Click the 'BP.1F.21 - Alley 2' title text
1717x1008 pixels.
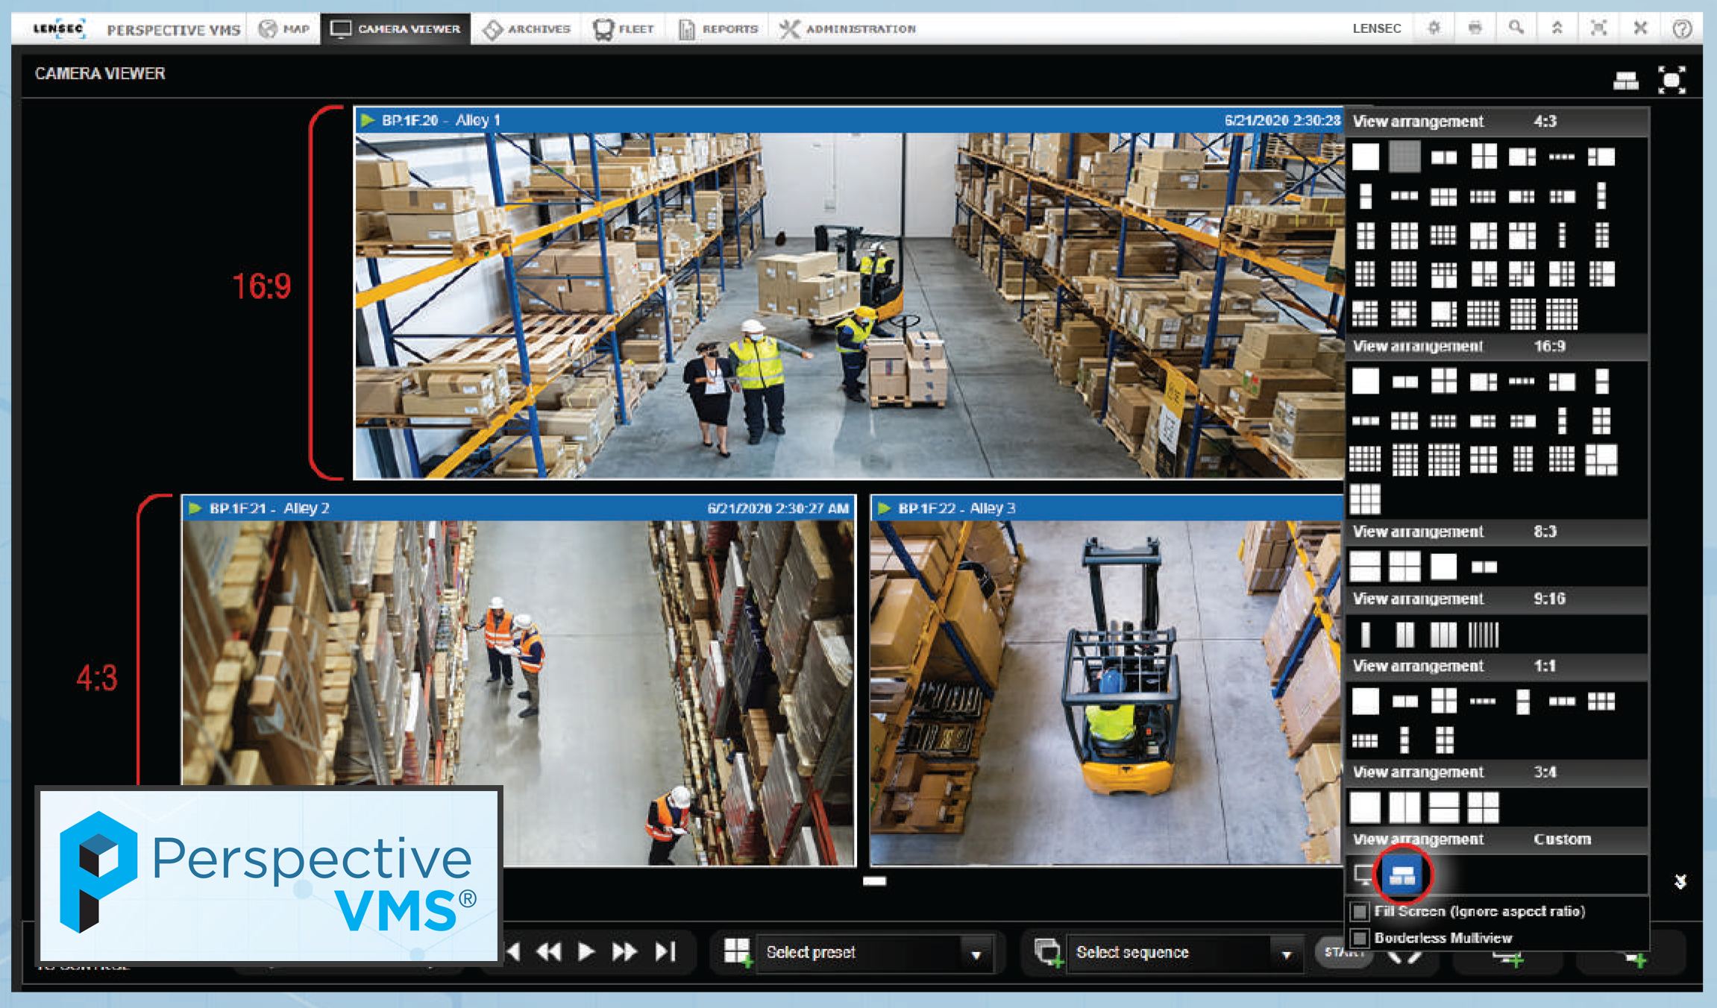pyautogui.click(x=269, y=508)
